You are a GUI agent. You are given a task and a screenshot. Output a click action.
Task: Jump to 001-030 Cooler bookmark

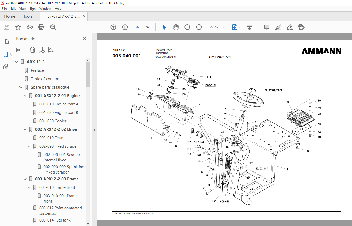click(53, 121)
